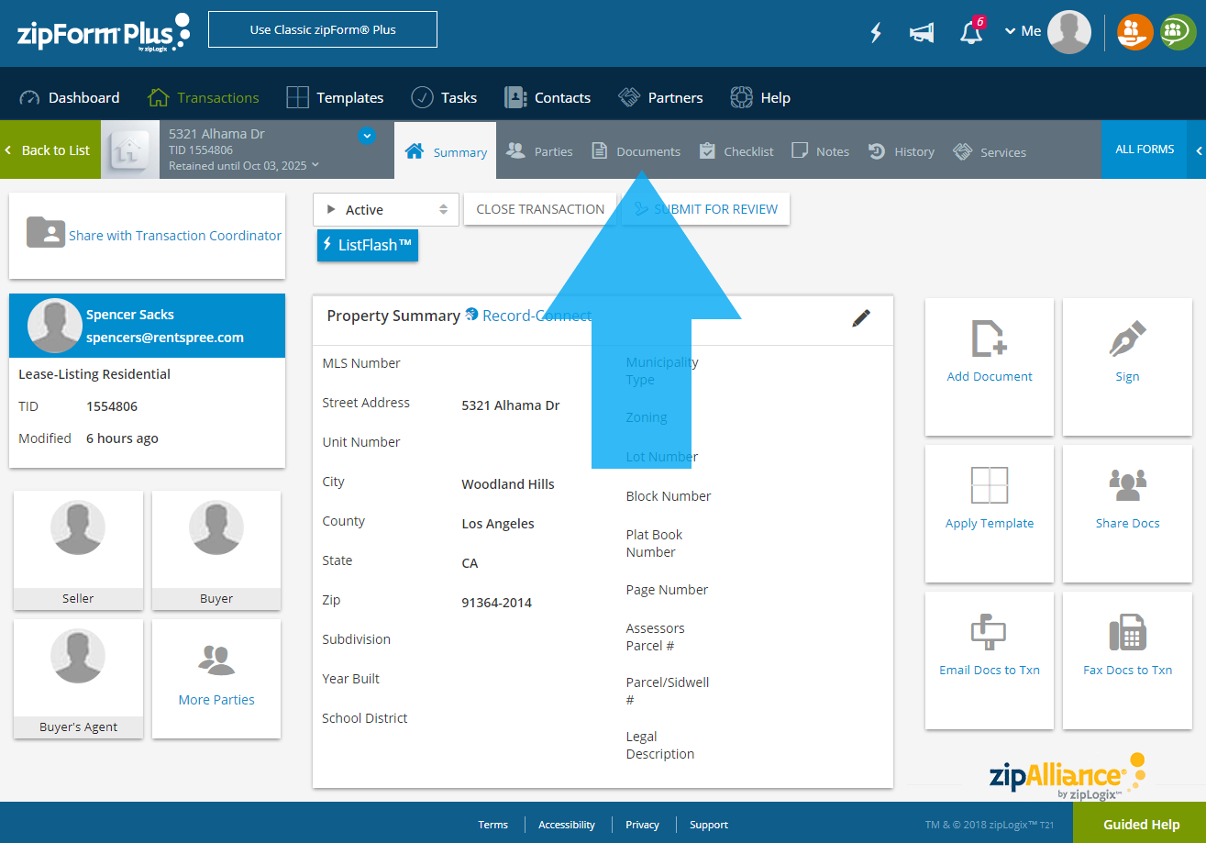
Task: Open Transactions in the main menu
Action: 204,97
